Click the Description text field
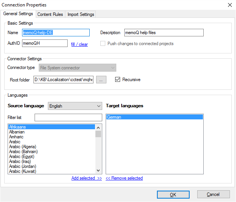Image resolution: width=236 pixels, height=202 pixels. [x=164, y=33]
